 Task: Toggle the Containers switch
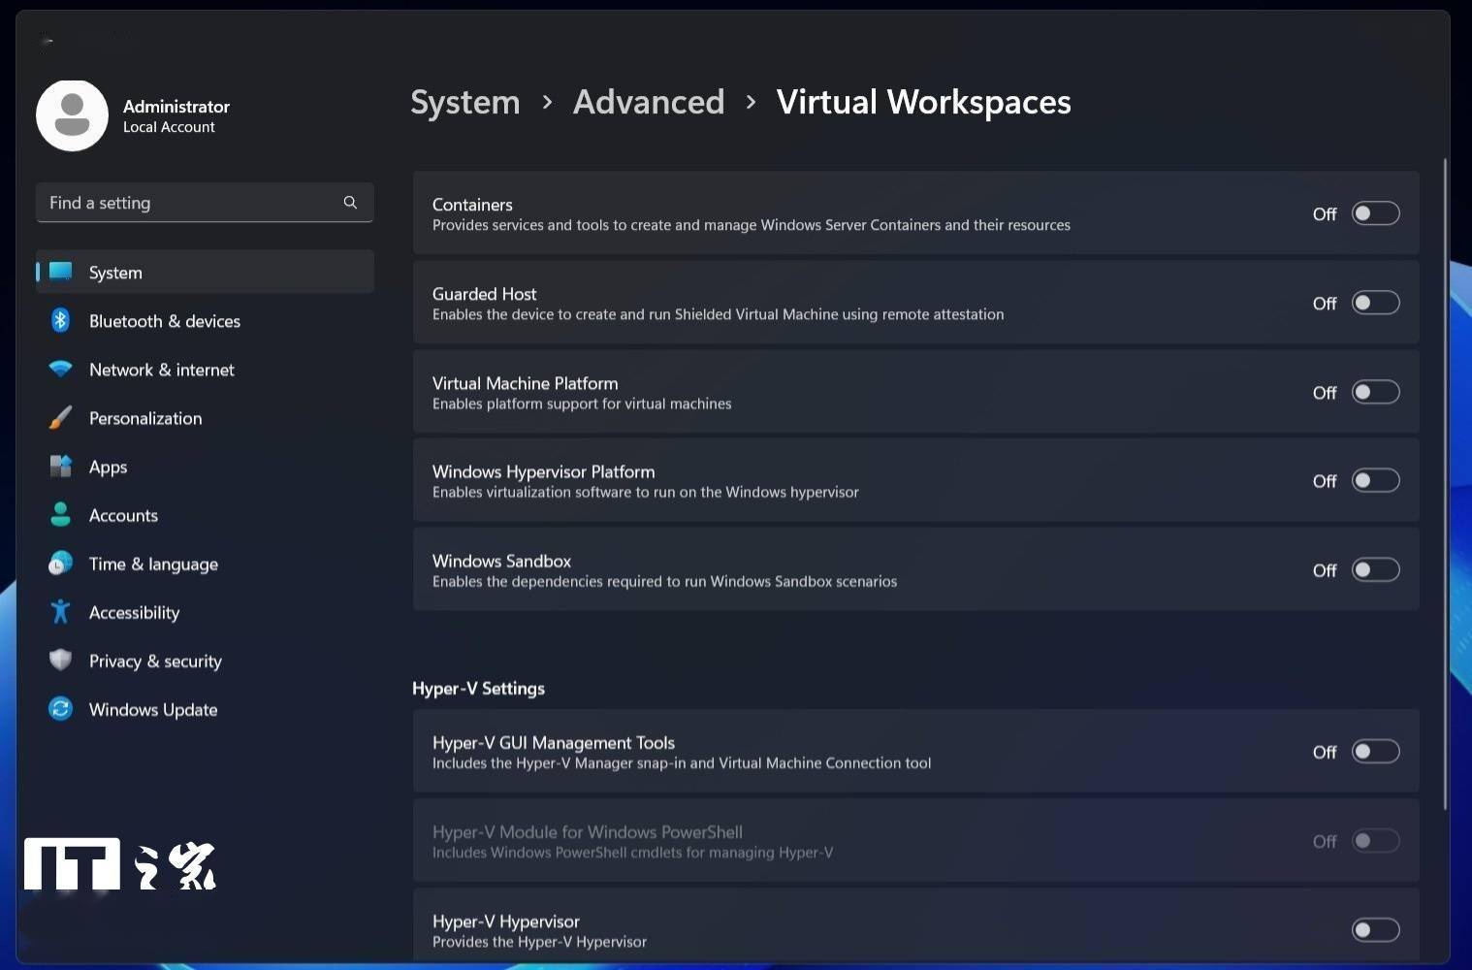1376,213
